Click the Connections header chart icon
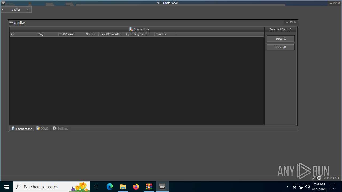The width and height of the screenshot is (342, 192). 131,29
